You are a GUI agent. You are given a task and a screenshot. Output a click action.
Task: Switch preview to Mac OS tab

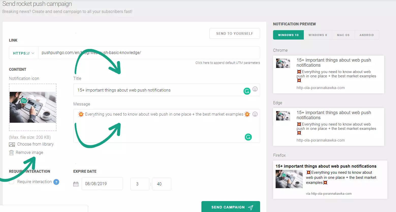[343, 35]
